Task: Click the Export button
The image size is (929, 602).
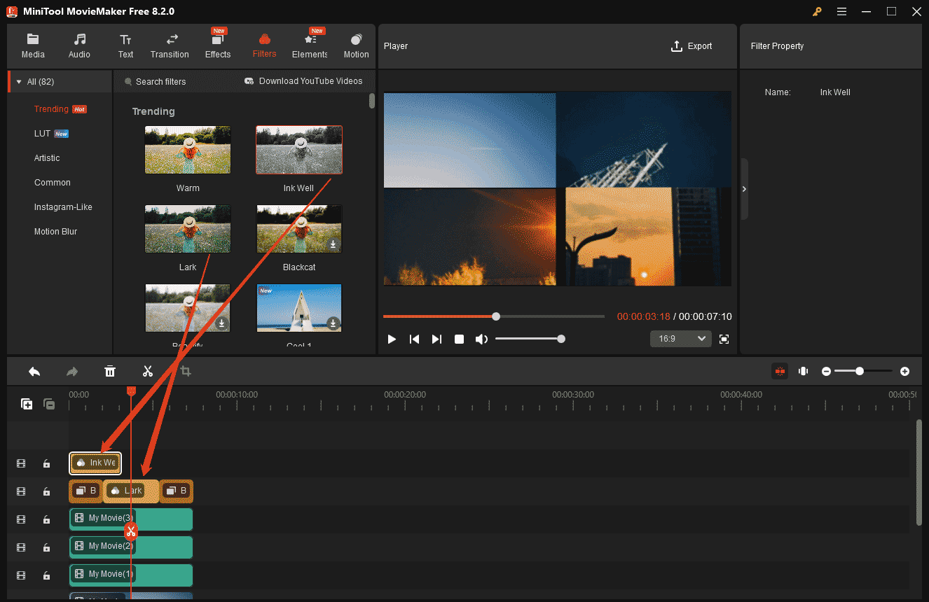Action: point(691,46)
